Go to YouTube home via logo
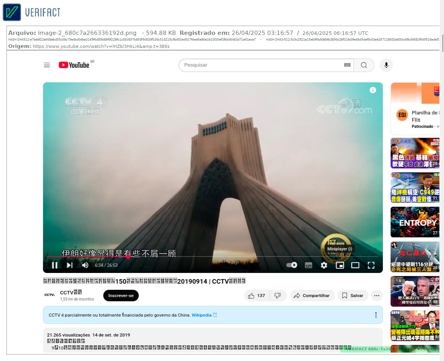Viewport: 444px width, 361px height. pos(74,65)
